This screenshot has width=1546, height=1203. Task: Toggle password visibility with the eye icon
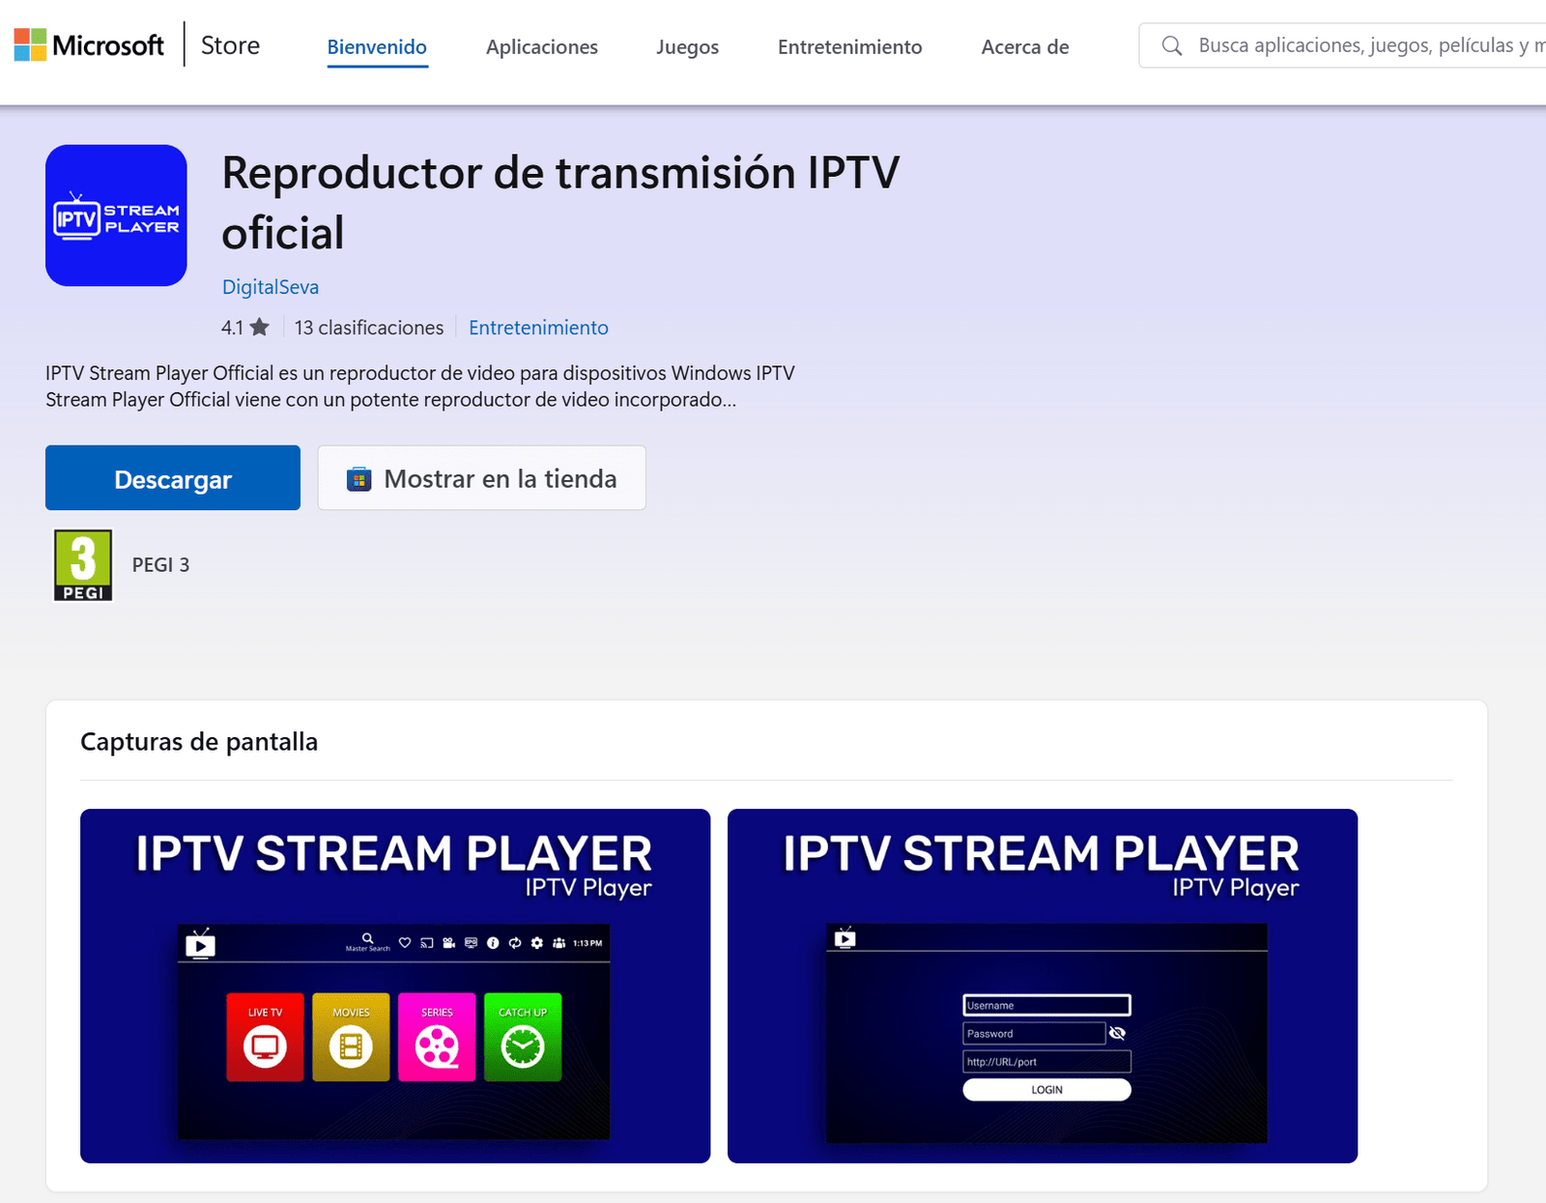click(x=1118, y=1032)
